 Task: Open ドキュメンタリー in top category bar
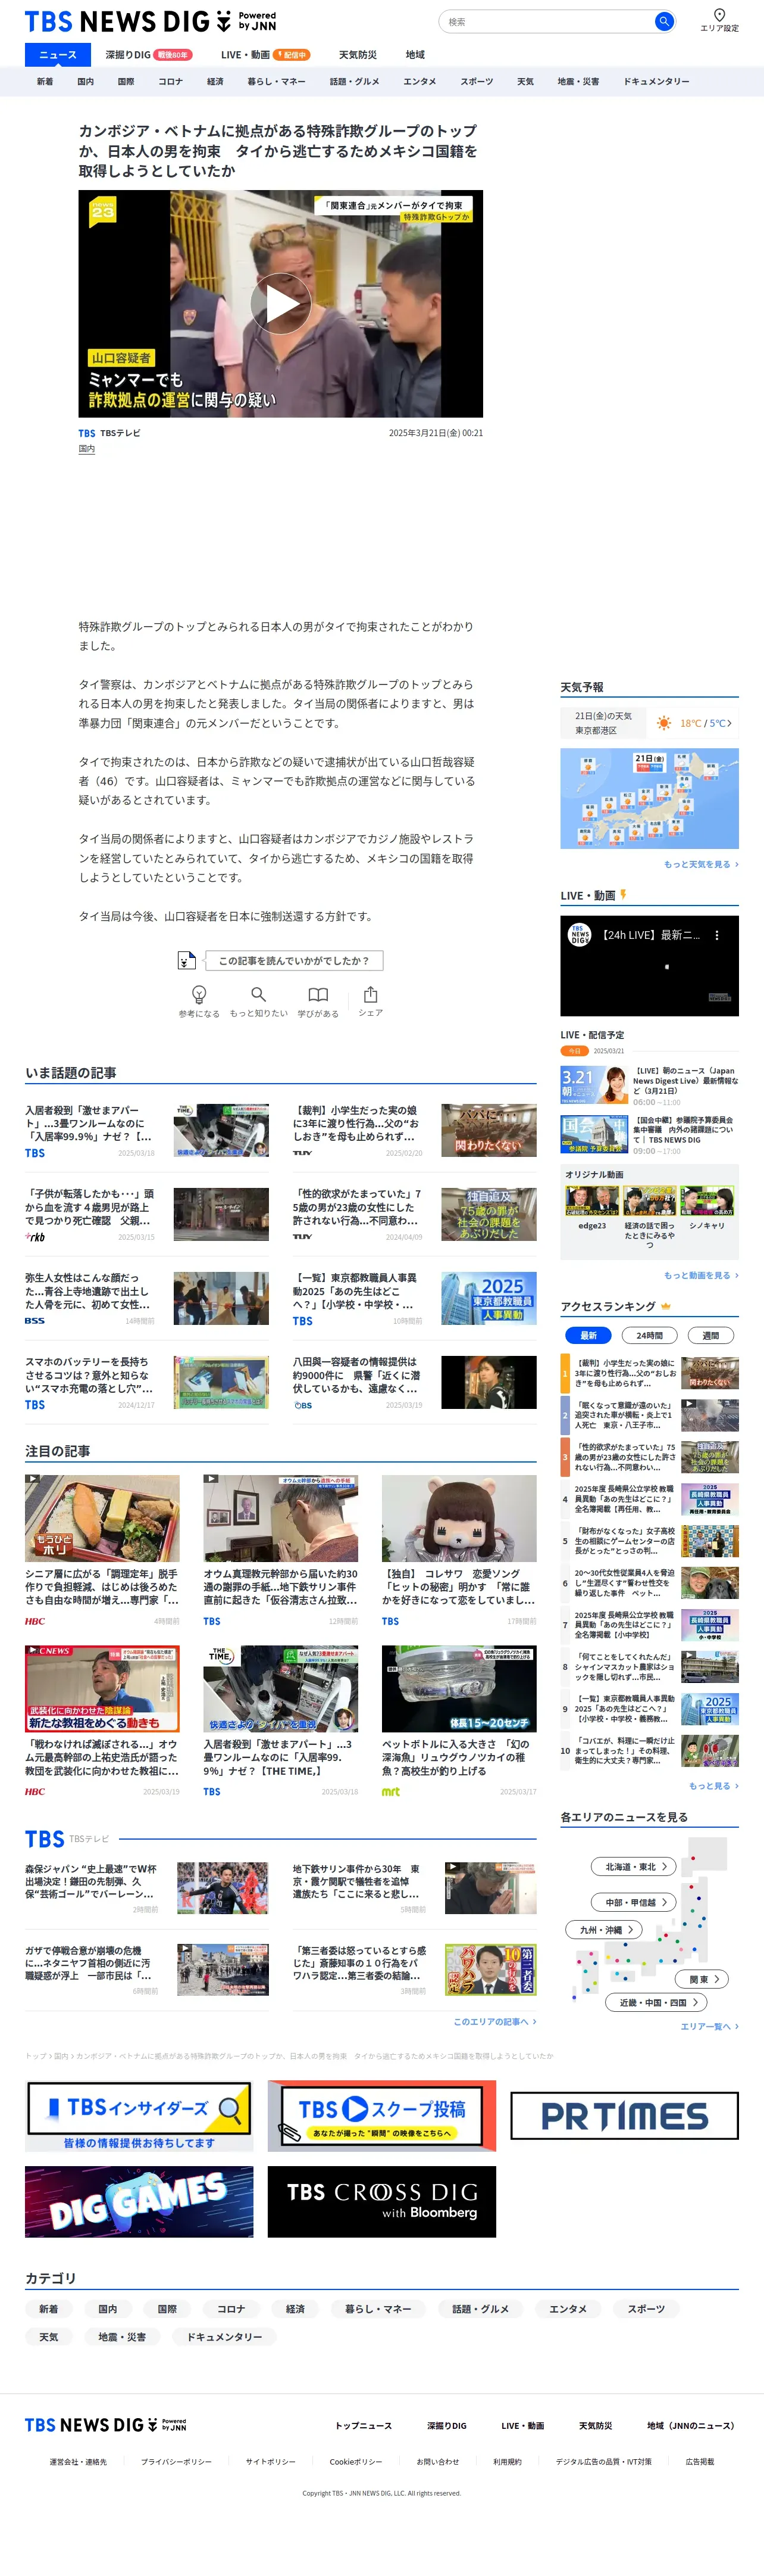(656, 81)
